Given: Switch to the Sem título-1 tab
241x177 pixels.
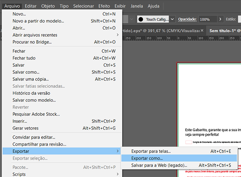Looking at the screenshot, I should [x=224, y=31].
